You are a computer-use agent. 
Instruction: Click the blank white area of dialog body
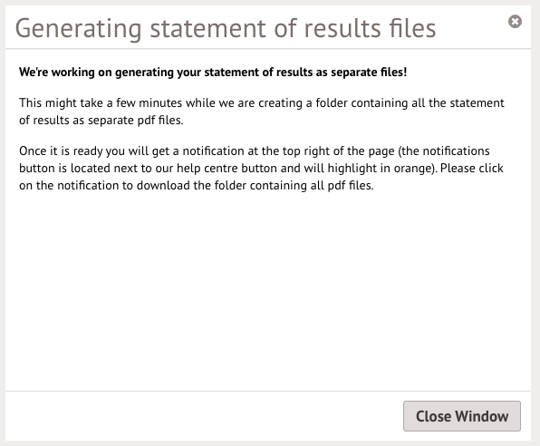(268, 289)
